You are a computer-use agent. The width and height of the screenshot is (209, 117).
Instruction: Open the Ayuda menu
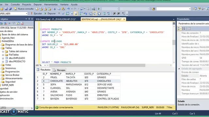pos(74,4)
